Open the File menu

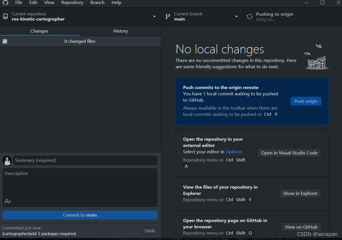coord(19,3)
